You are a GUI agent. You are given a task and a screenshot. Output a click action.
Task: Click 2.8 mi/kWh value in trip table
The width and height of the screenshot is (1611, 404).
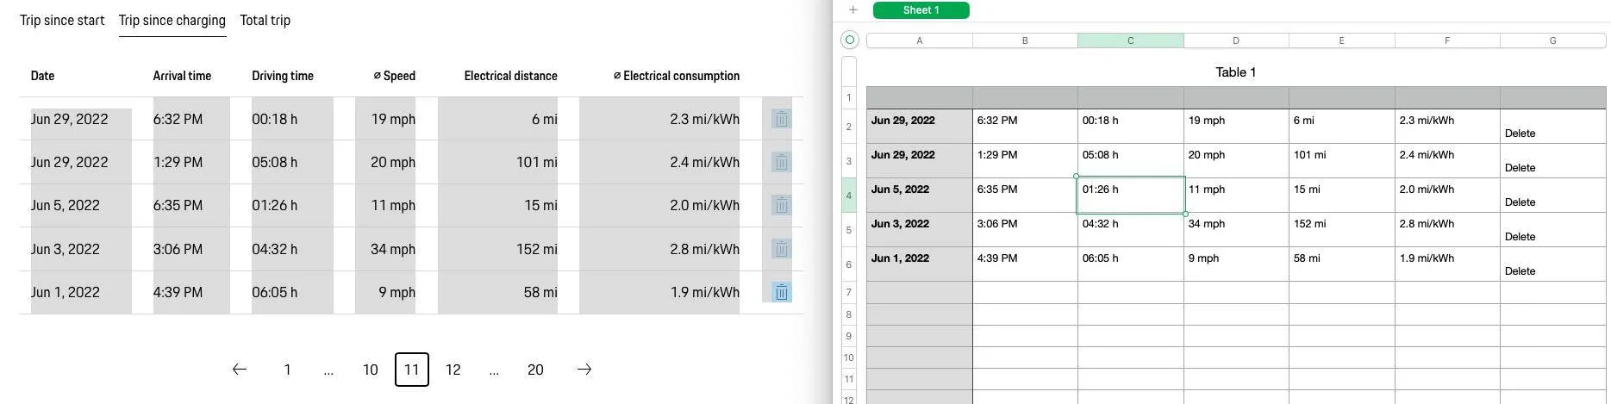[704, 249]
